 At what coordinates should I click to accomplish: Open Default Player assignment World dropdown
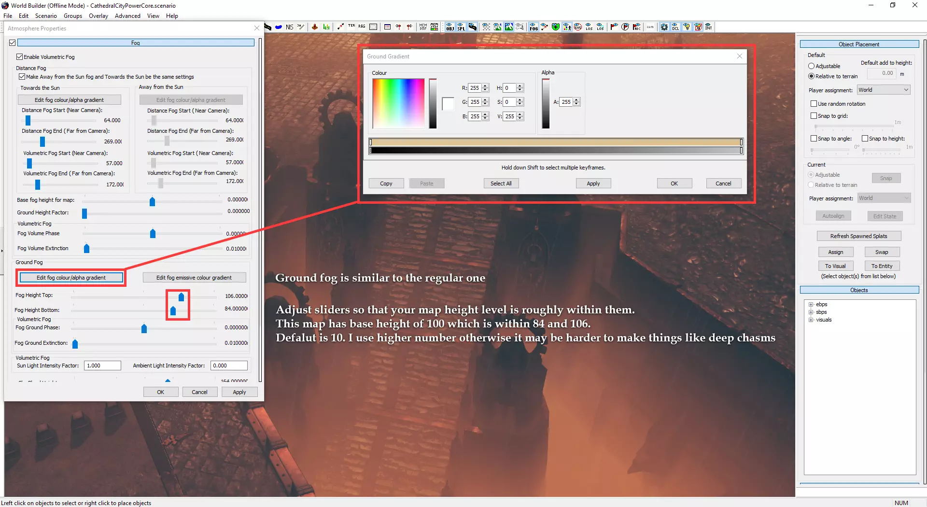coord(884,90)
